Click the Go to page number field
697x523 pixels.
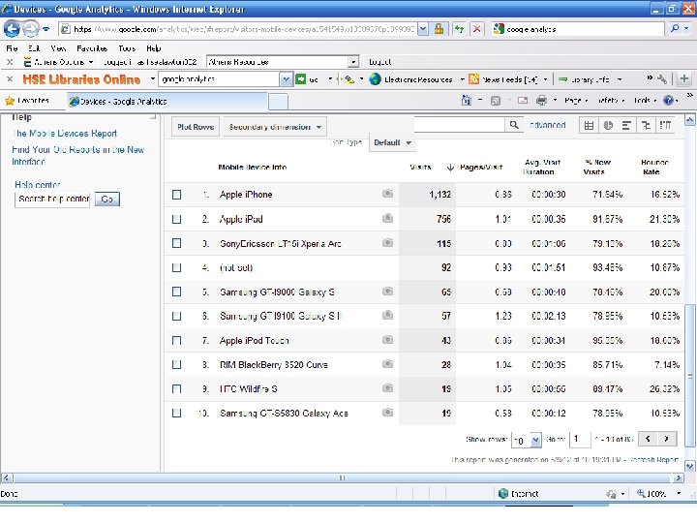[x=580, y=440]
